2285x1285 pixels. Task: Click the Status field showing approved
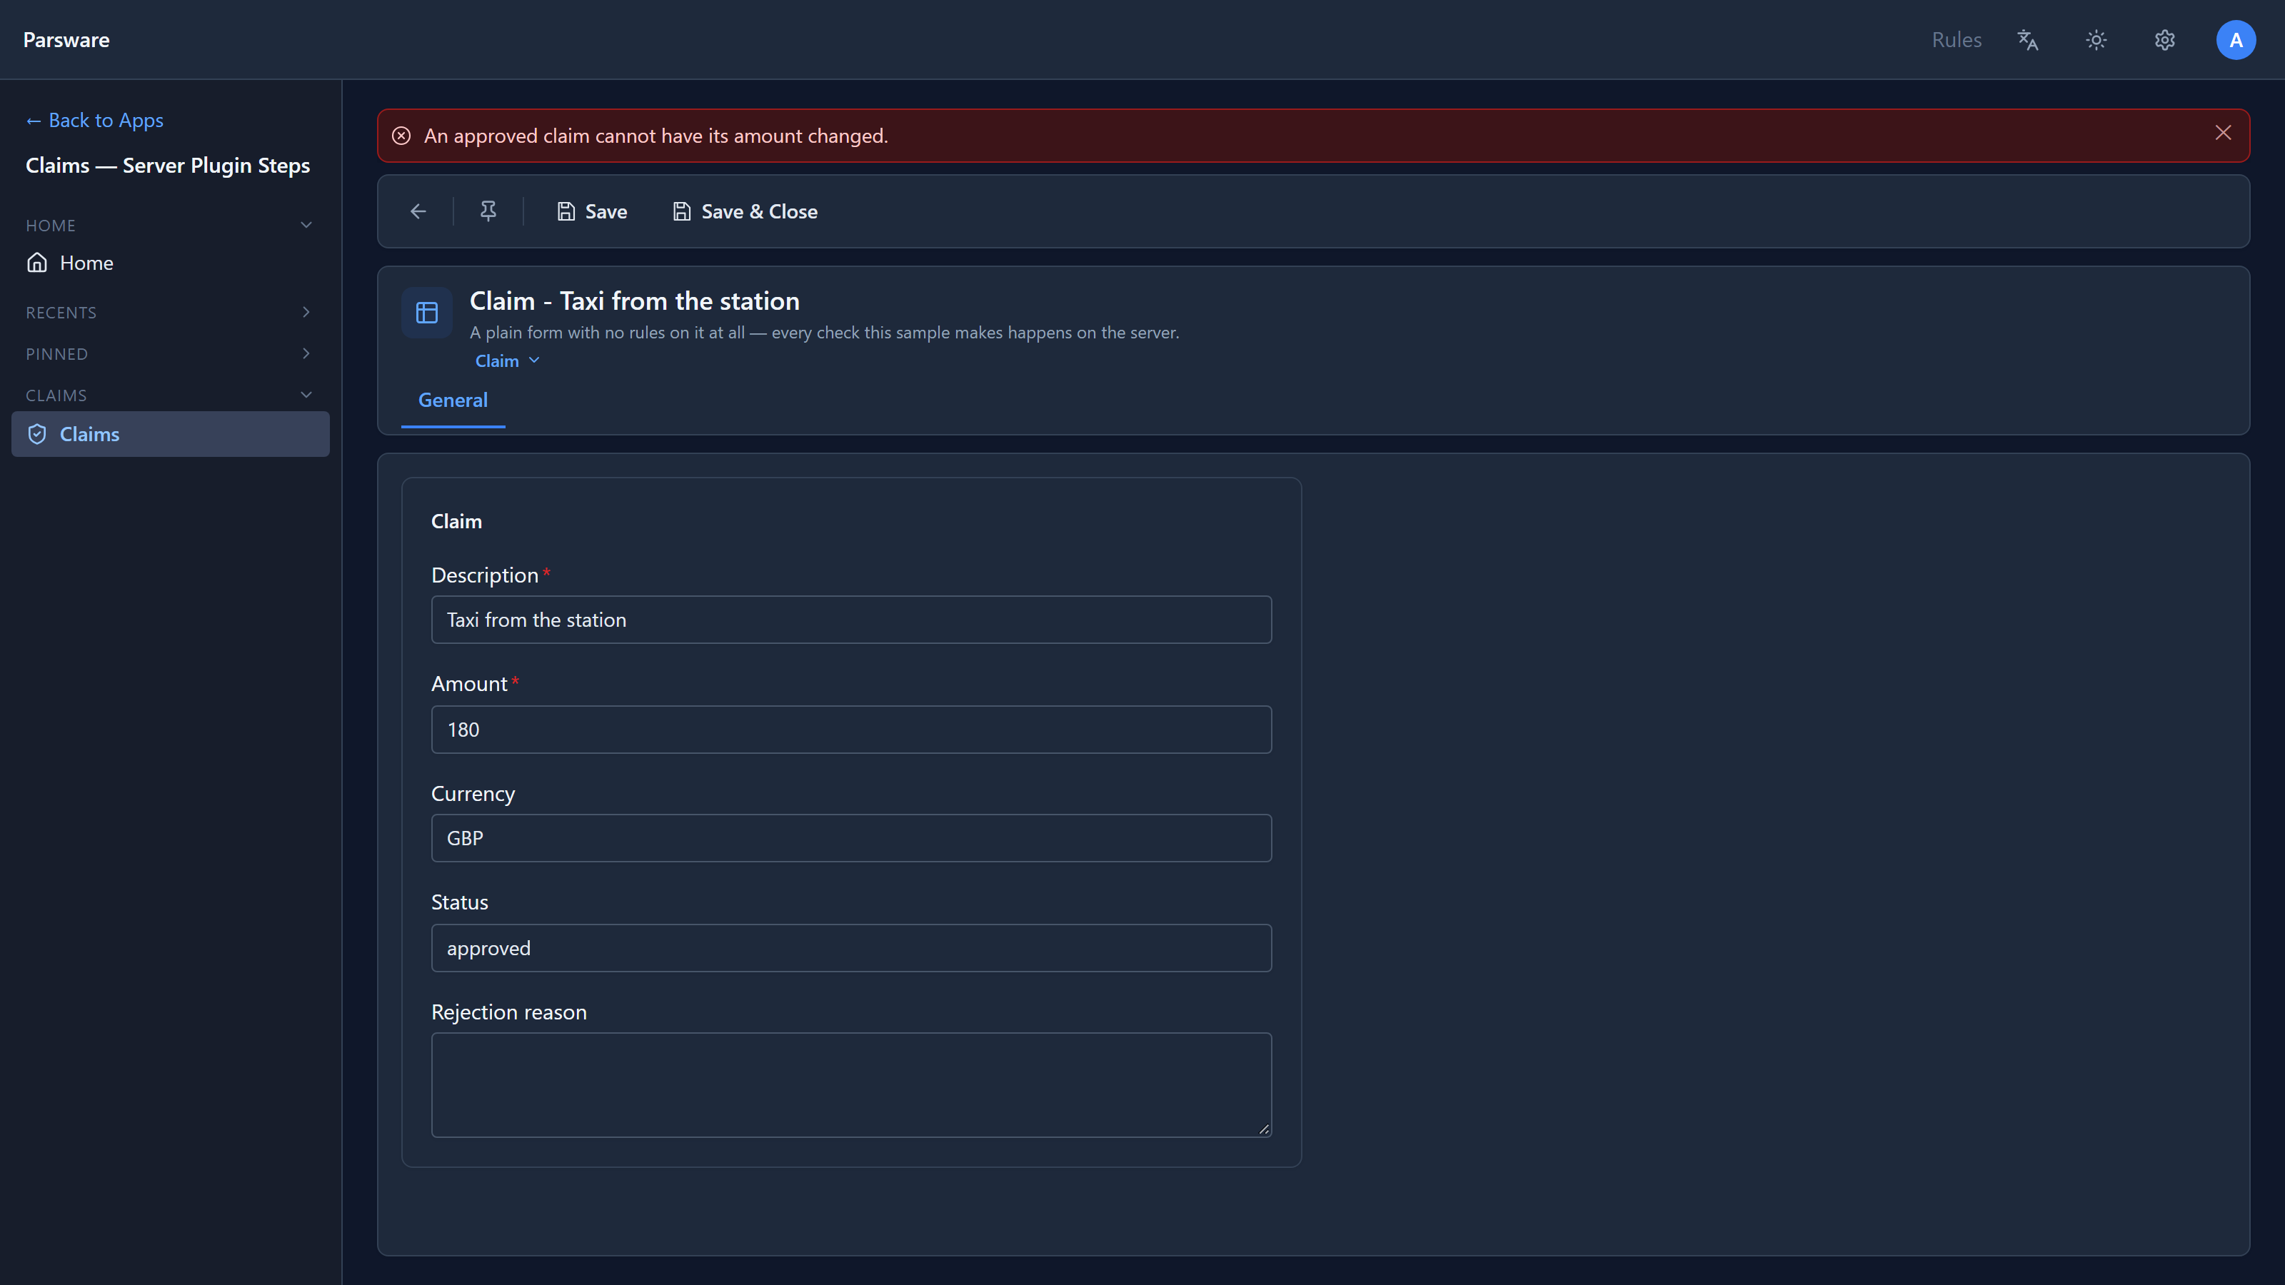pyautogui.click(x=850, y=948)
